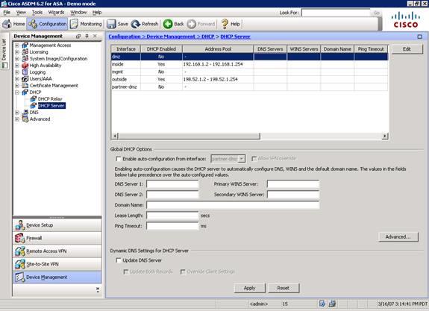The image size is (429, 311).
Task: Open the Wizards menu
Action: 56,13
